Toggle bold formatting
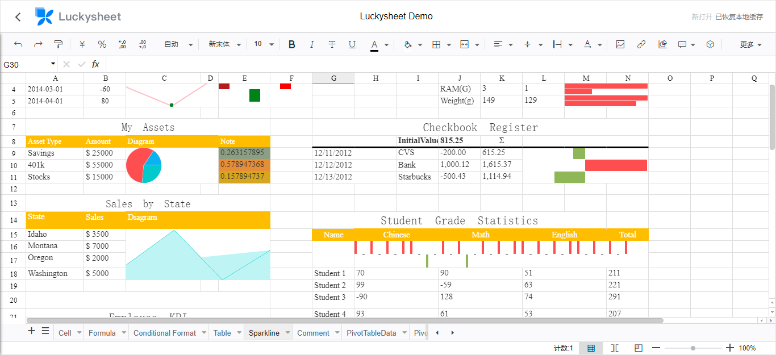This screenshot has height=355, width=776. (292, 44)
